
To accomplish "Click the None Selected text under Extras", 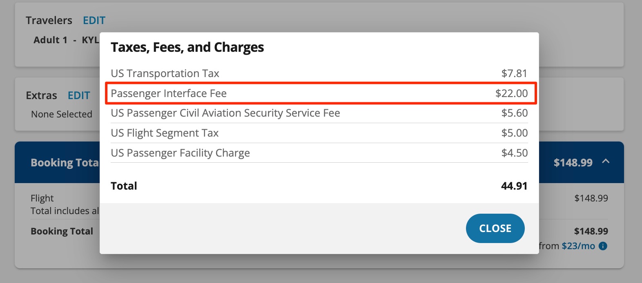I will pyautogui.click(x=61, y=114).
